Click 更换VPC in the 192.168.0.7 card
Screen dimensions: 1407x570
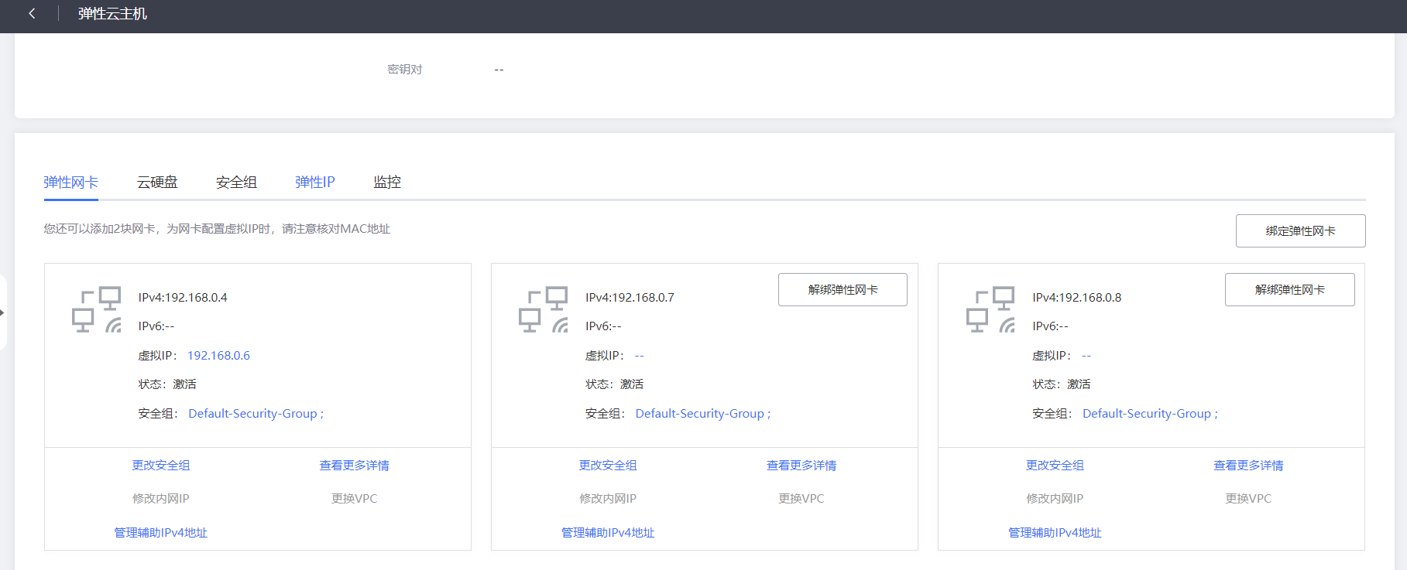point(801,499)
